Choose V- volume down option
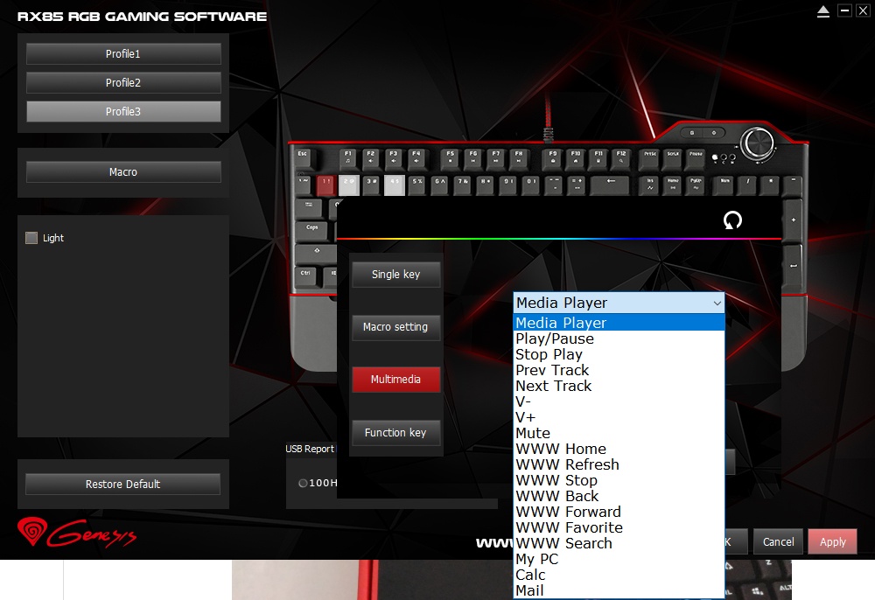875x600 pixels. point(619,401)
